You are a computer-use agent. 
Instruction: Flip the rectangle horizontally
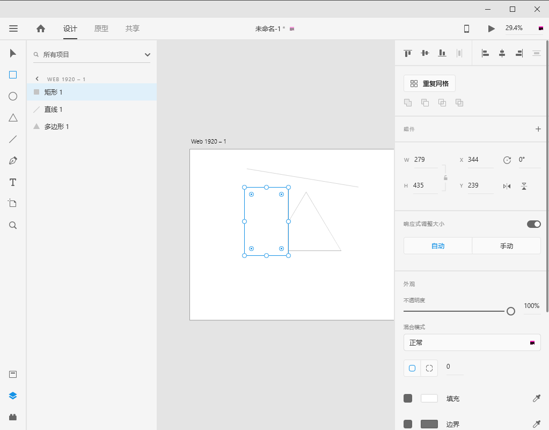(507, 186)
